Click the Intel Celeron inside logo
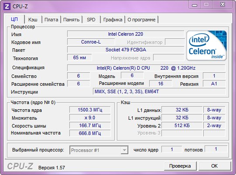The width and height of the screenshot is (236, 175). tap(206, 46)
